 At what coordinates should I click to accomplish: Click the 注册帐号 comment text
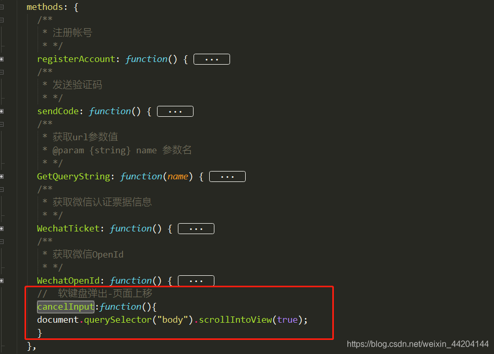(73, 33)
